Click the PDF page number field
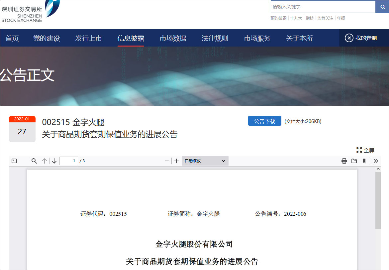The image size is (389, 270). (x=69, y=161)
